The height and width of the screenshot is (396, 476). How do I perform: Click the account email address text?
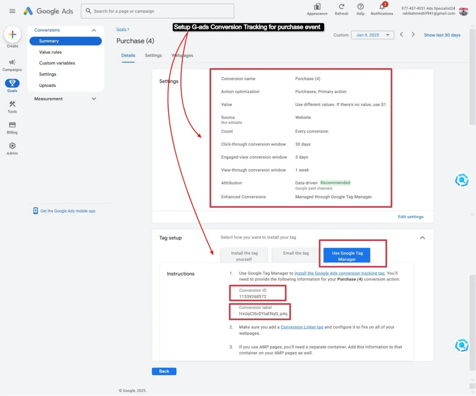(x=429, y=13)
